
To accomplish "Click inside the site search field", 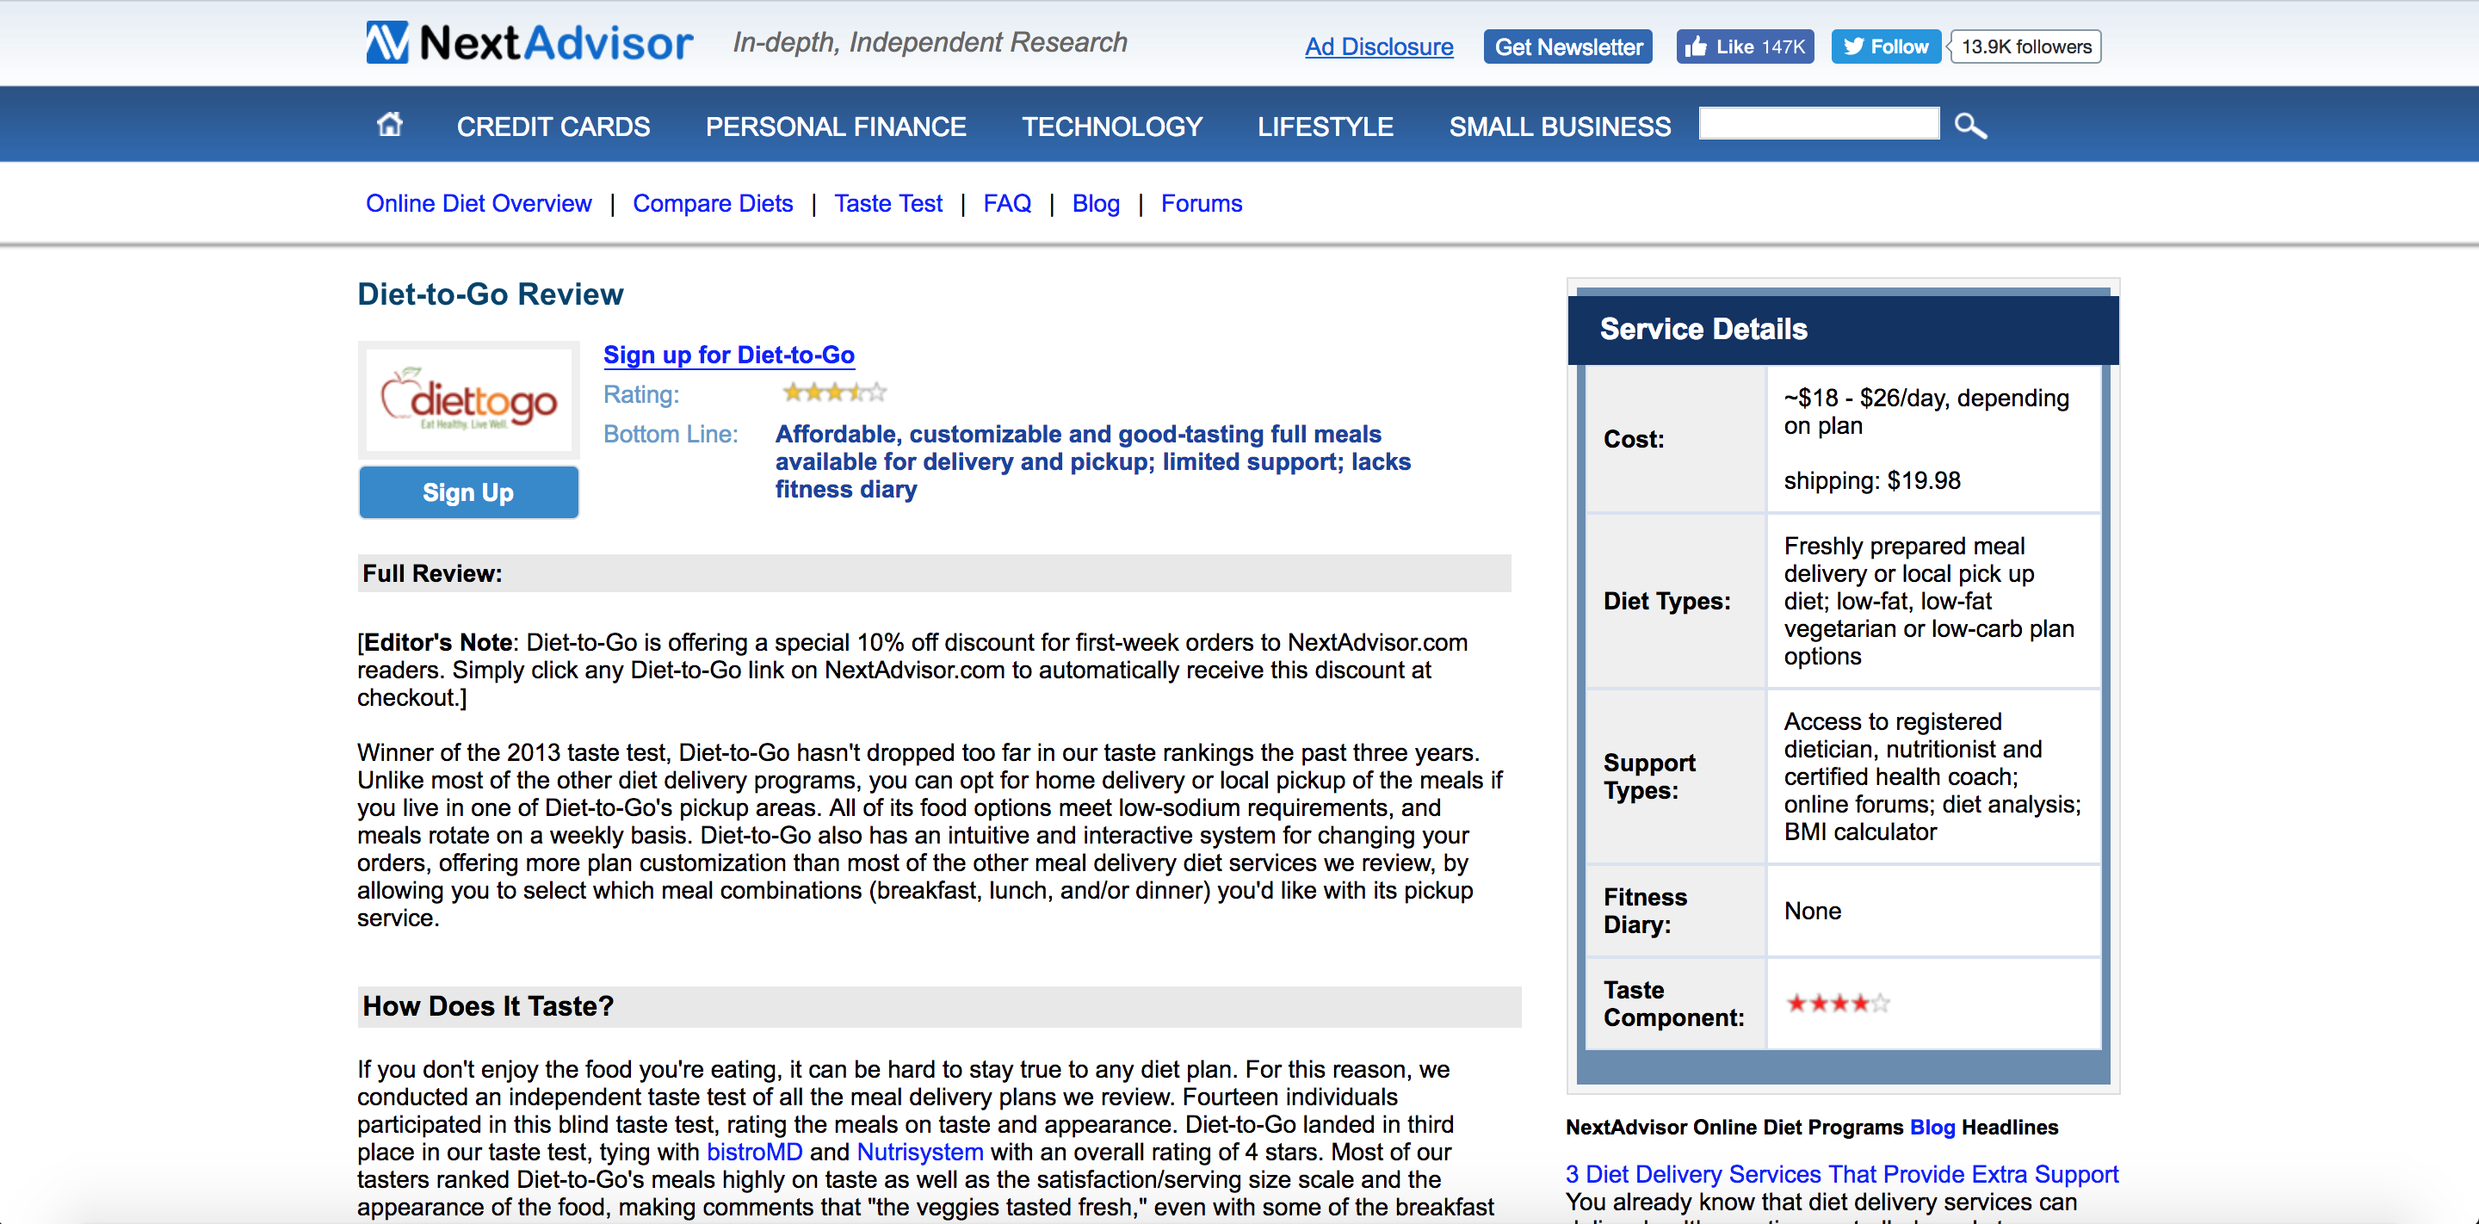I will click(1819, 124).
